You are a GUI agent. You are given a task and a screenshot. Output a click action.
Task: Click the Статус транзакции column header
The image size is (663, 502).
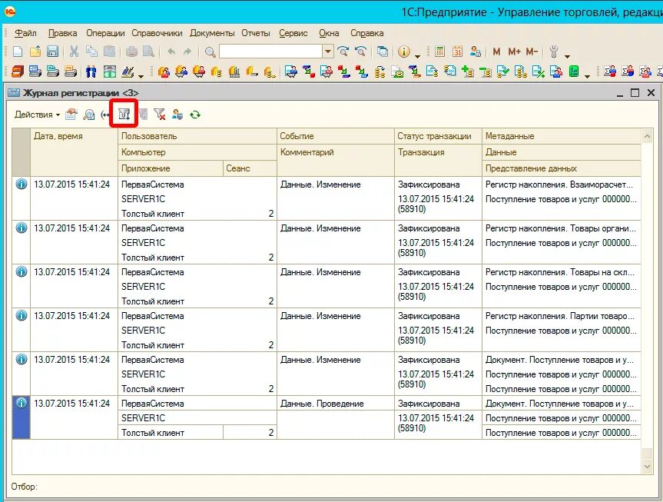pyautogui.click(x=438, y=136)
